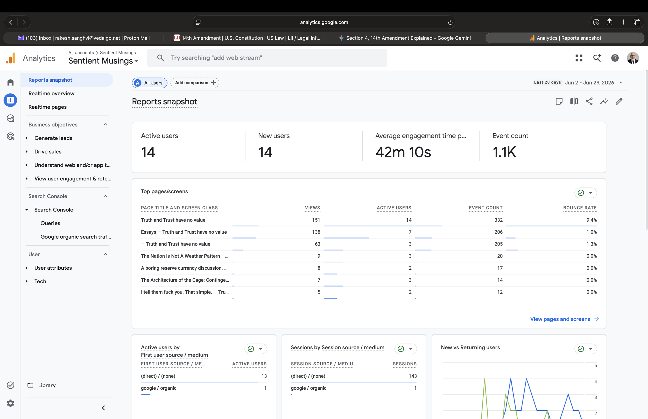Click the search field 'Try searching add web stream'

pyautogui.click(x=267, y=58)
